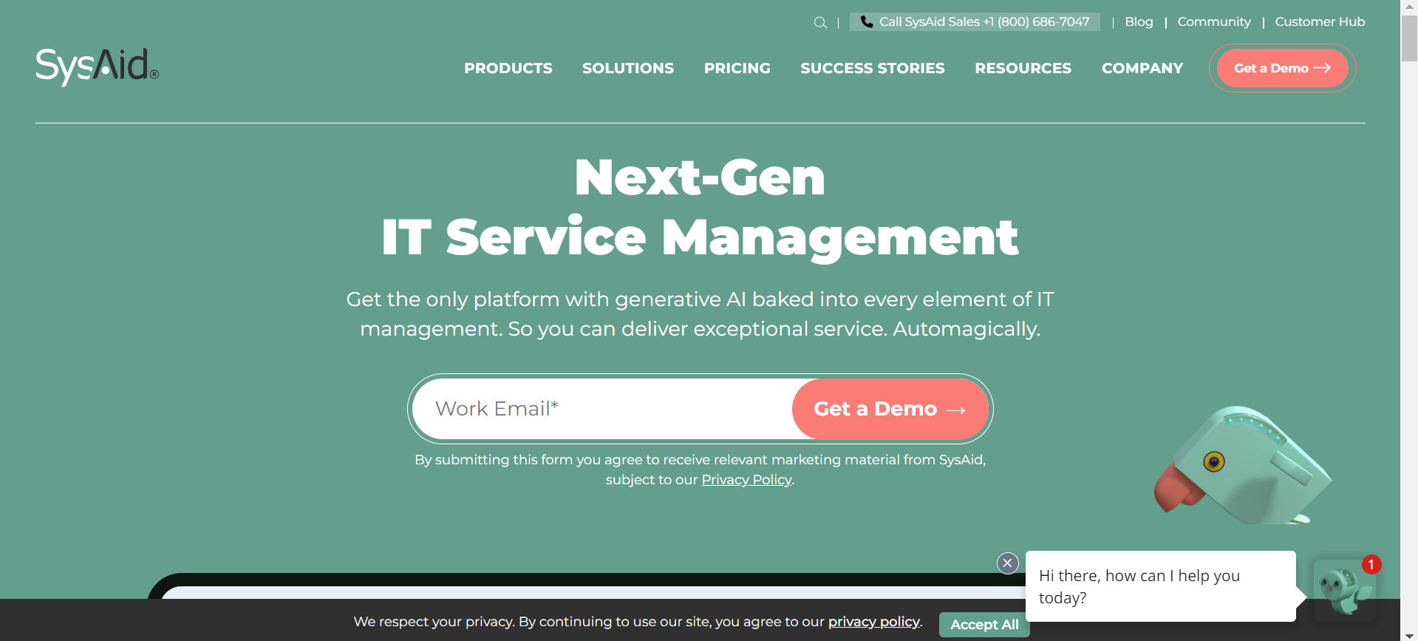Open the Blog link
Screen dimensions: 1418x641
pyautogui.click(x=1139, y=22)
